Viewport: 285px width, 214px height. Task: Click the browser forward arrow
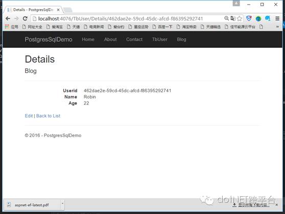(16, 18)
